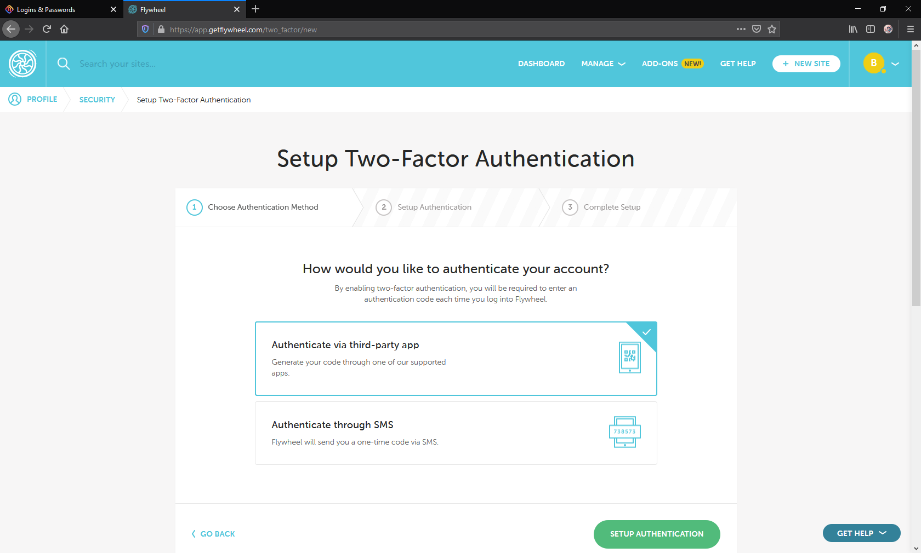
Task: Open the Firefox library icon
Action: coord(853,29)
